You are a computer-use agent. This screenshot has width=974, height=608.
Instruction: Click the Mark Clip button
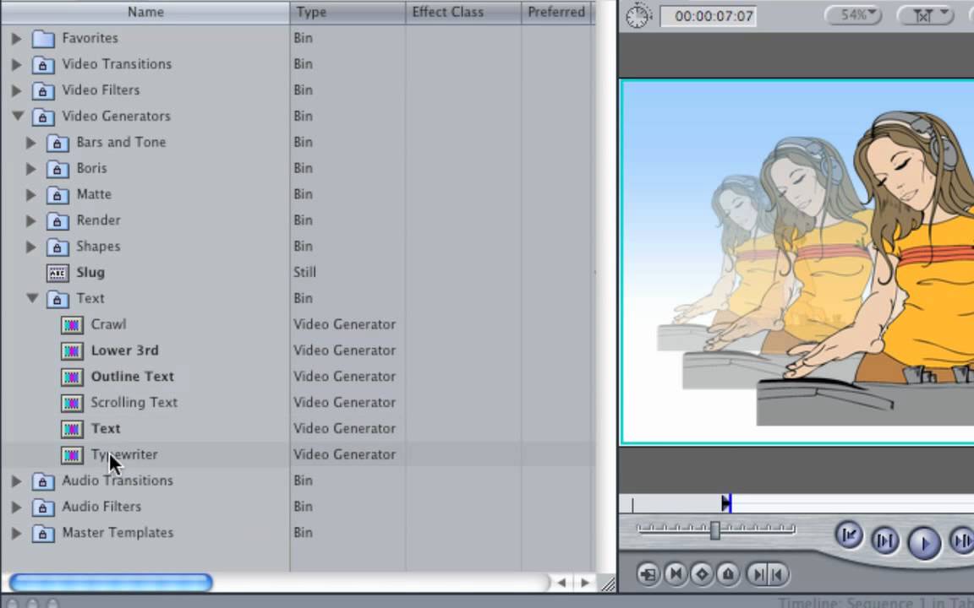[x=676, y=574]
